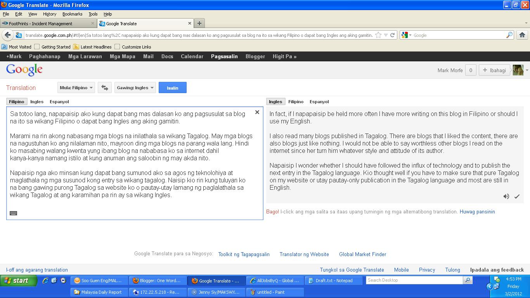The image size is (530, 298).
Task: Open the virtual keyboard icon below the input box
Action: point(13,213)
